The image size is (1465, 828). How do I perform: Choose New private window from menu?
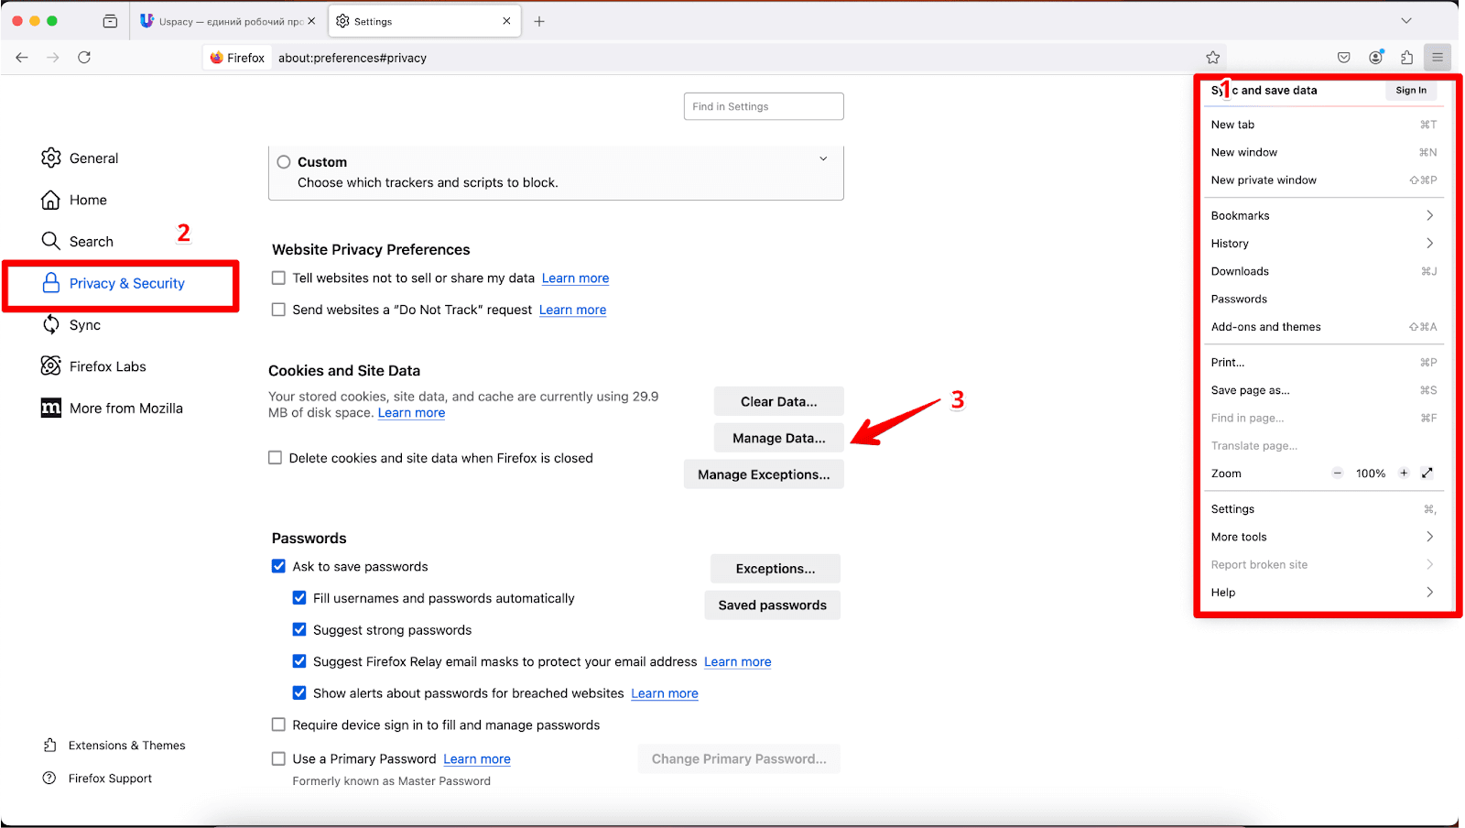[x=1264, y=180]
